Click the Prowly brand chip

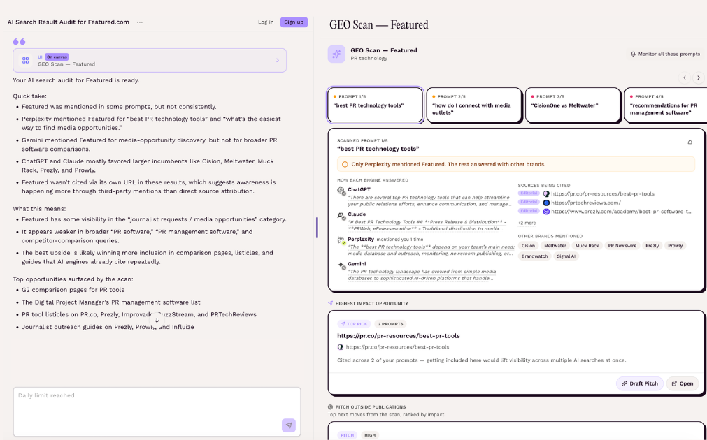click(675, 246)
